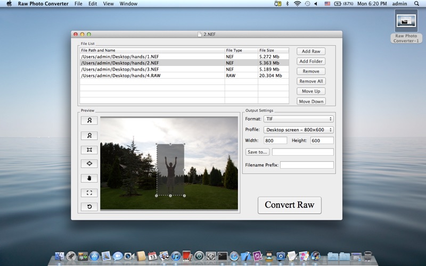This screenshot has width=426, height=266.
Task: Open Launchpad rocket icon in Dock
Action: (71, 256)
